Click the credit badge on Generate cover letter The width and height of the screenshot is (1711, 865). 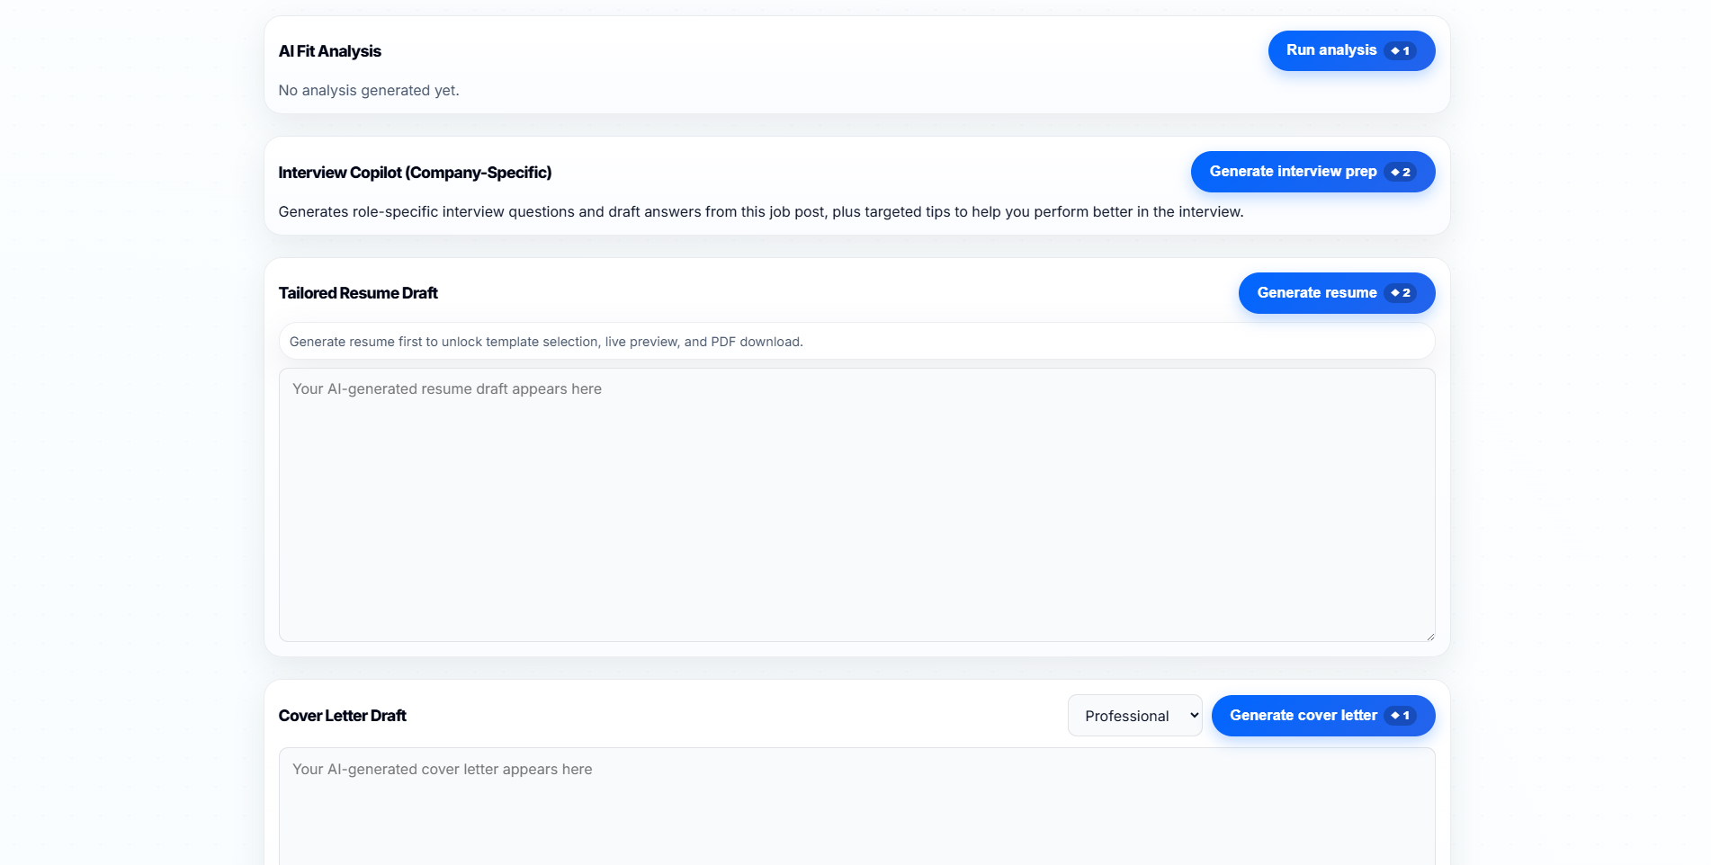1400,716
